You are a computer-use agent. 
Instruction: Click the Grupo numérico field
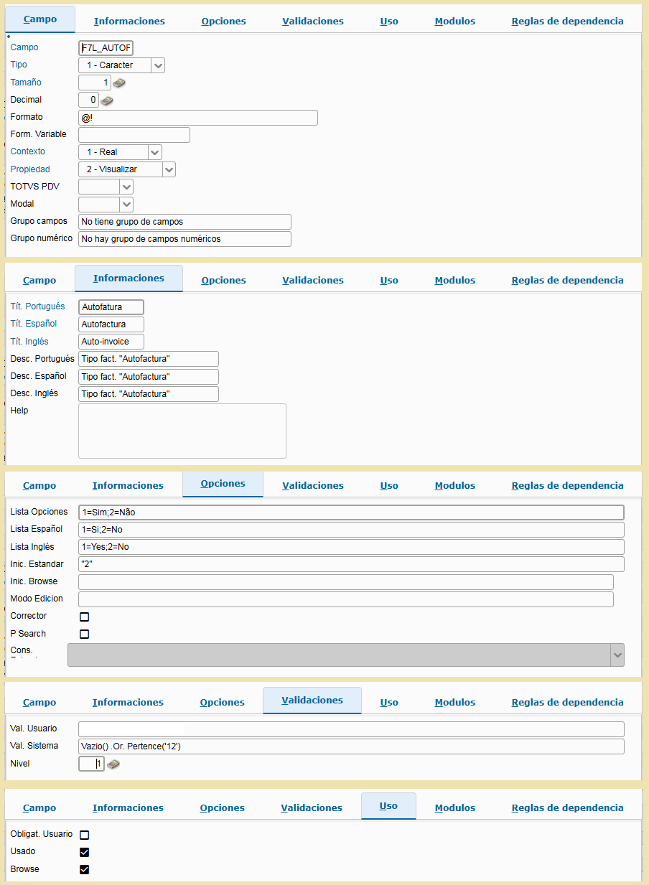(x=185, y=239)
